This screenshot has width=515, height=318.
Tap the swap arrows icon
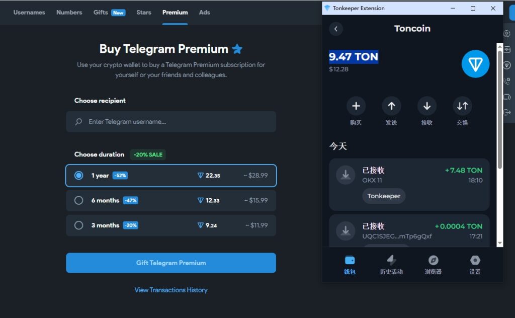(462, 106)
